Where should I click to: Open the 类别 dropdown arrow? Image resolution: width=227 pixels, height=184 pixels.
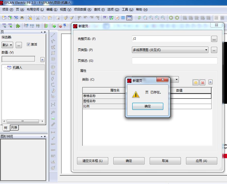click(x=176, y=80)
